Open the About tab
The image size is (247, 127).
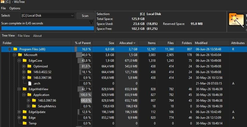point(38,36)
